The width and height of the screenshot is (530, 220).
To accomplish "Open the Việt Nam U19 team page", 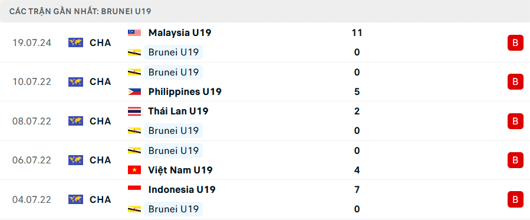I will pyautogui.click(x=180, y=170).
